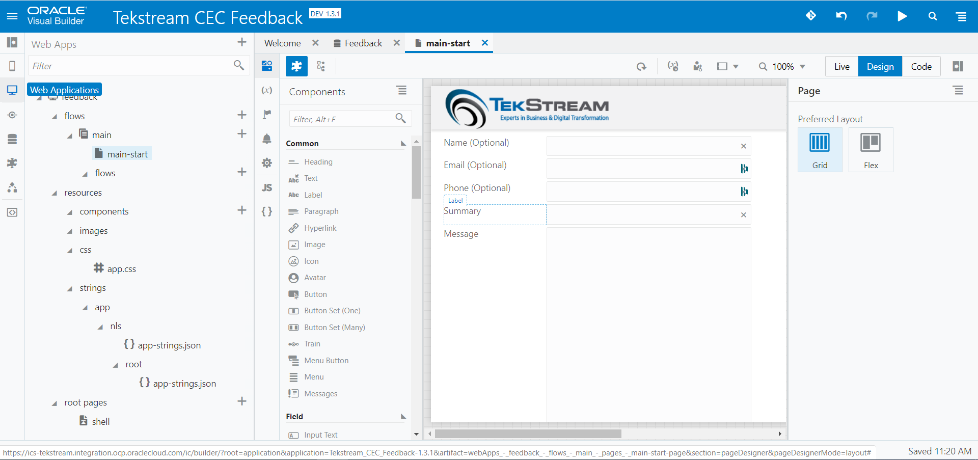978x460 pixels.
Task: Open Components puzzle icon in sidebar
Action: (x=12, y=163)
